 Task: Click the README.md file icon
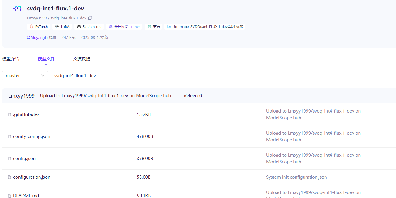coord(9,196)
